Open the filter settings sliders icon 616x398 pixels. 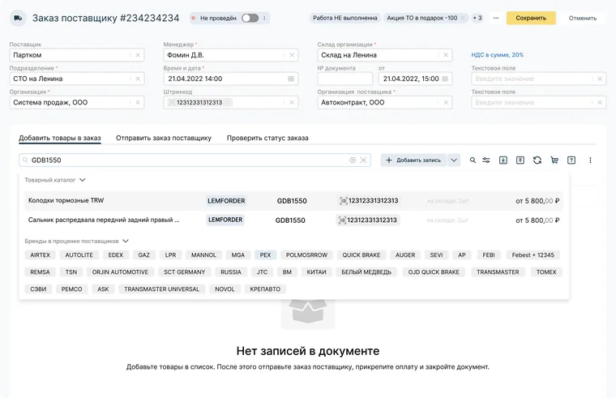(x=486, y=160)
